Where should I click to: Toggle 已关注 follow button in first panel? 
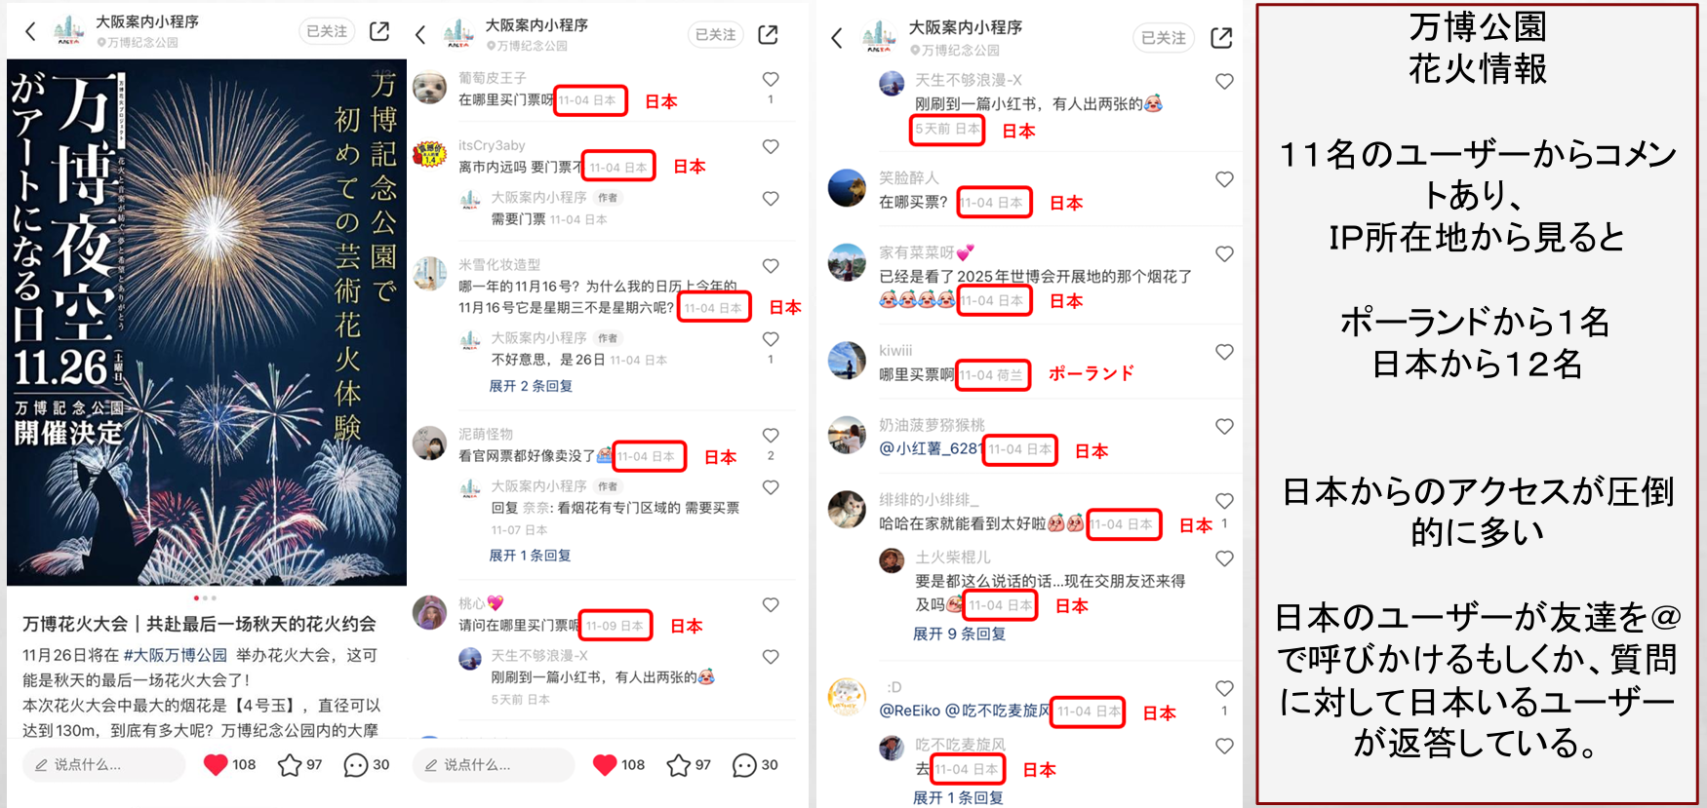pos(327,31)
